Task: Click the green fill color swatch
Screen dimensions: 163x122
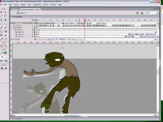Action: 5,53
